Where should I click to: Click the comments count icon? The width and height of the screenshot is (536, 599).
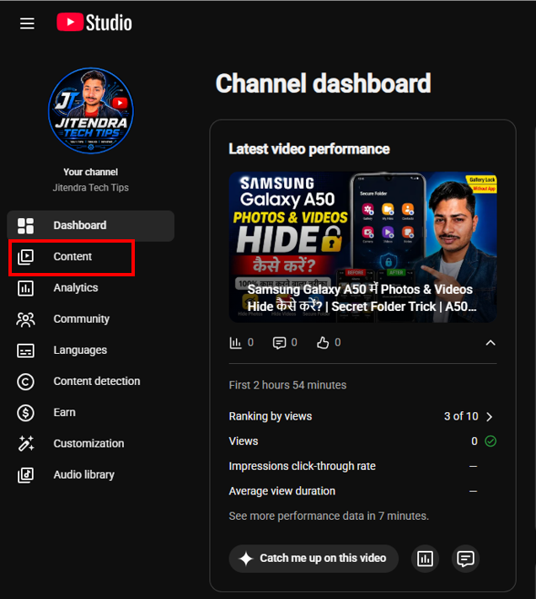point(279,343)
